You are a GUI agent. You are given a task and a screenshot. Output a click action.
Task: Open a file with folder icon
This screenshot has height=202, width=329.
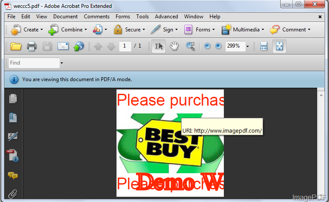tap(16, 46)
